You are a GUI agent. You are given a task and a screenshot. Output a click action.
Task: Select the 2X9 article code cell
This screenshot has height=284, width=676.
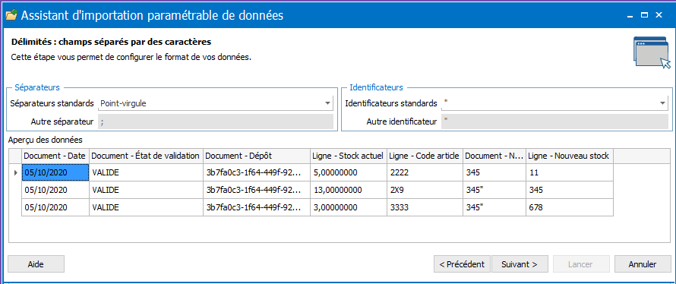(x=425, y=190)
